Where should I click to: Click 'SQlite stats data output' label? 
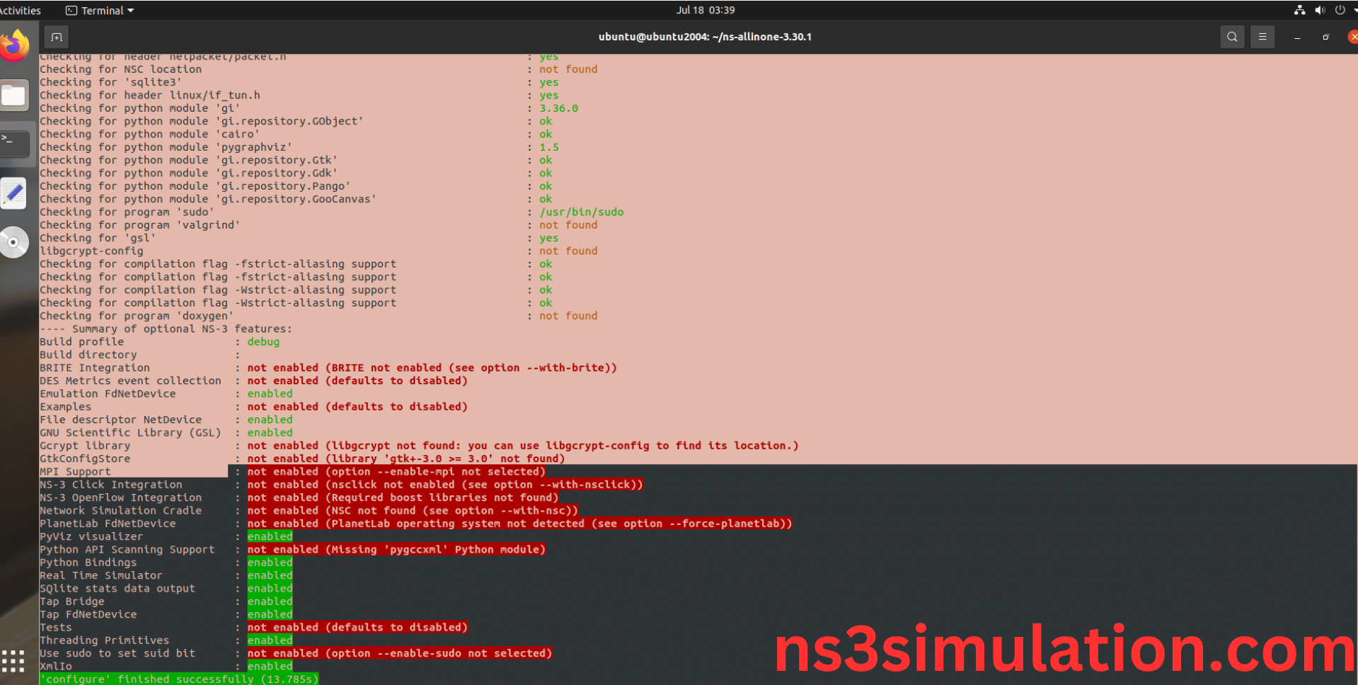(x=117, y=589)
